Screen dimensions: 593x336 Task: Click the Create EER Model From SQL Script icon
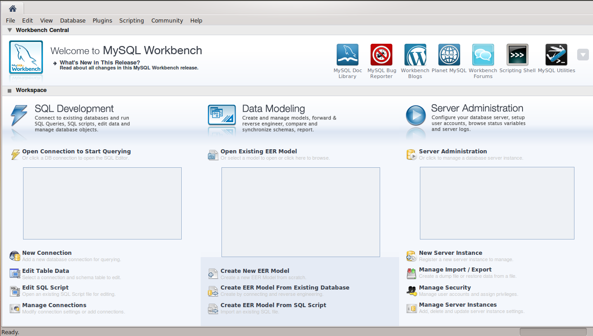tap(213, 308)
